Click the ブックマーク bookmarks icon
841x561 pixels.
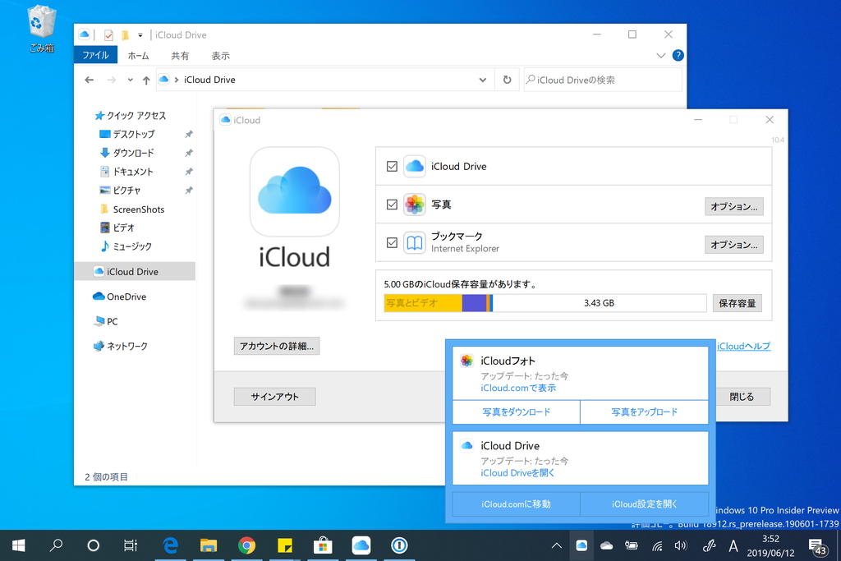click(x=416, y=242)
